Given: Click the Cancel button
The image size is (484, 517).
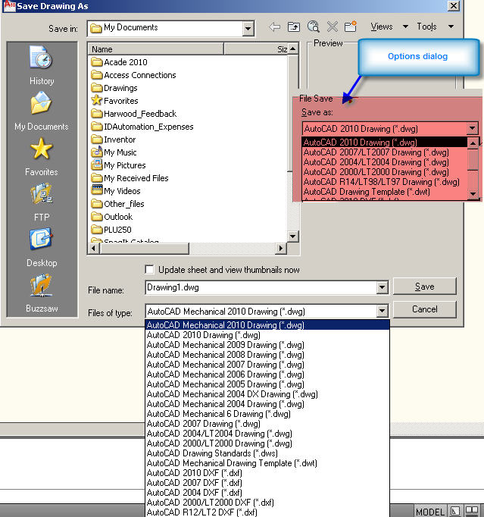Looking at the screenshot, I should pyautogui.click(x=424, y=309).
